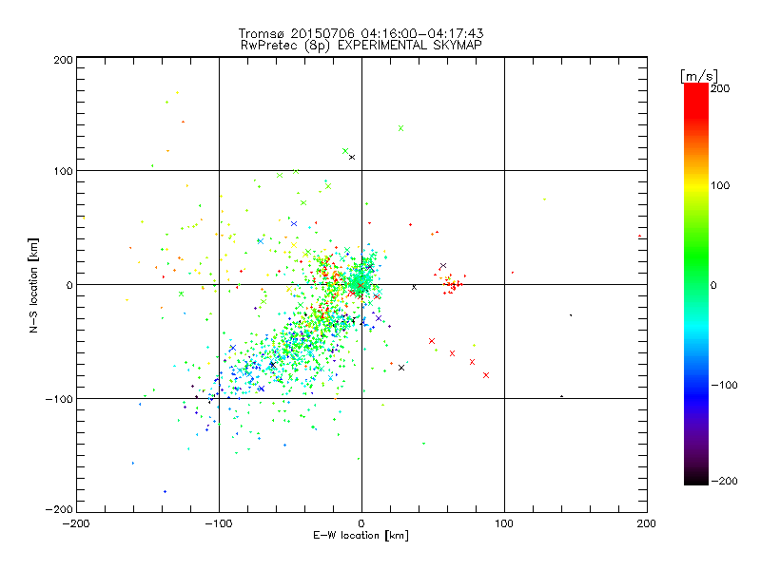
Task: Click the x-axis '-200' tick label
Action: (76, 523)
